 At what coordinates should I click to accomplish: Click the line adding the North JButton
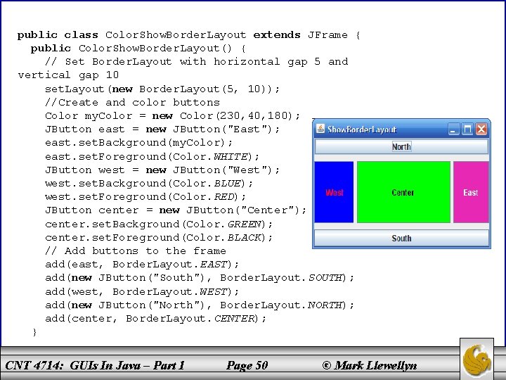[x=200, y=305]
